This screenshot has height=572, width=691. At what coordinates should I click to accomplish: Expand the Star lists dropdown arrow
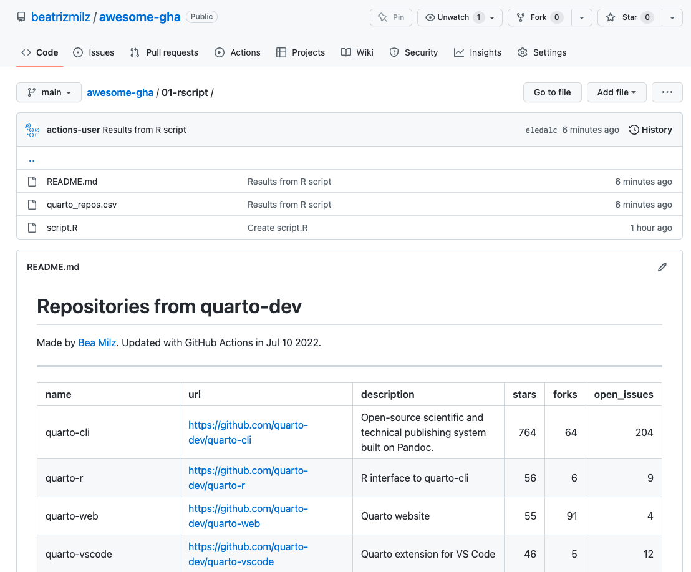pyautogui.click(x=672, y=17)
